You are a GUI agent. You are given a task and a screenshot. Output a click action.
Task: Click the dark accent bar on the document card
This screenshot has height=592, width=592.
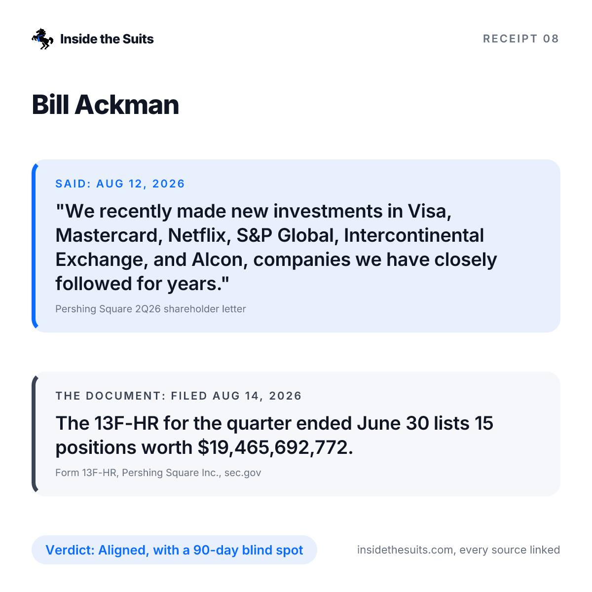(34, 434)
